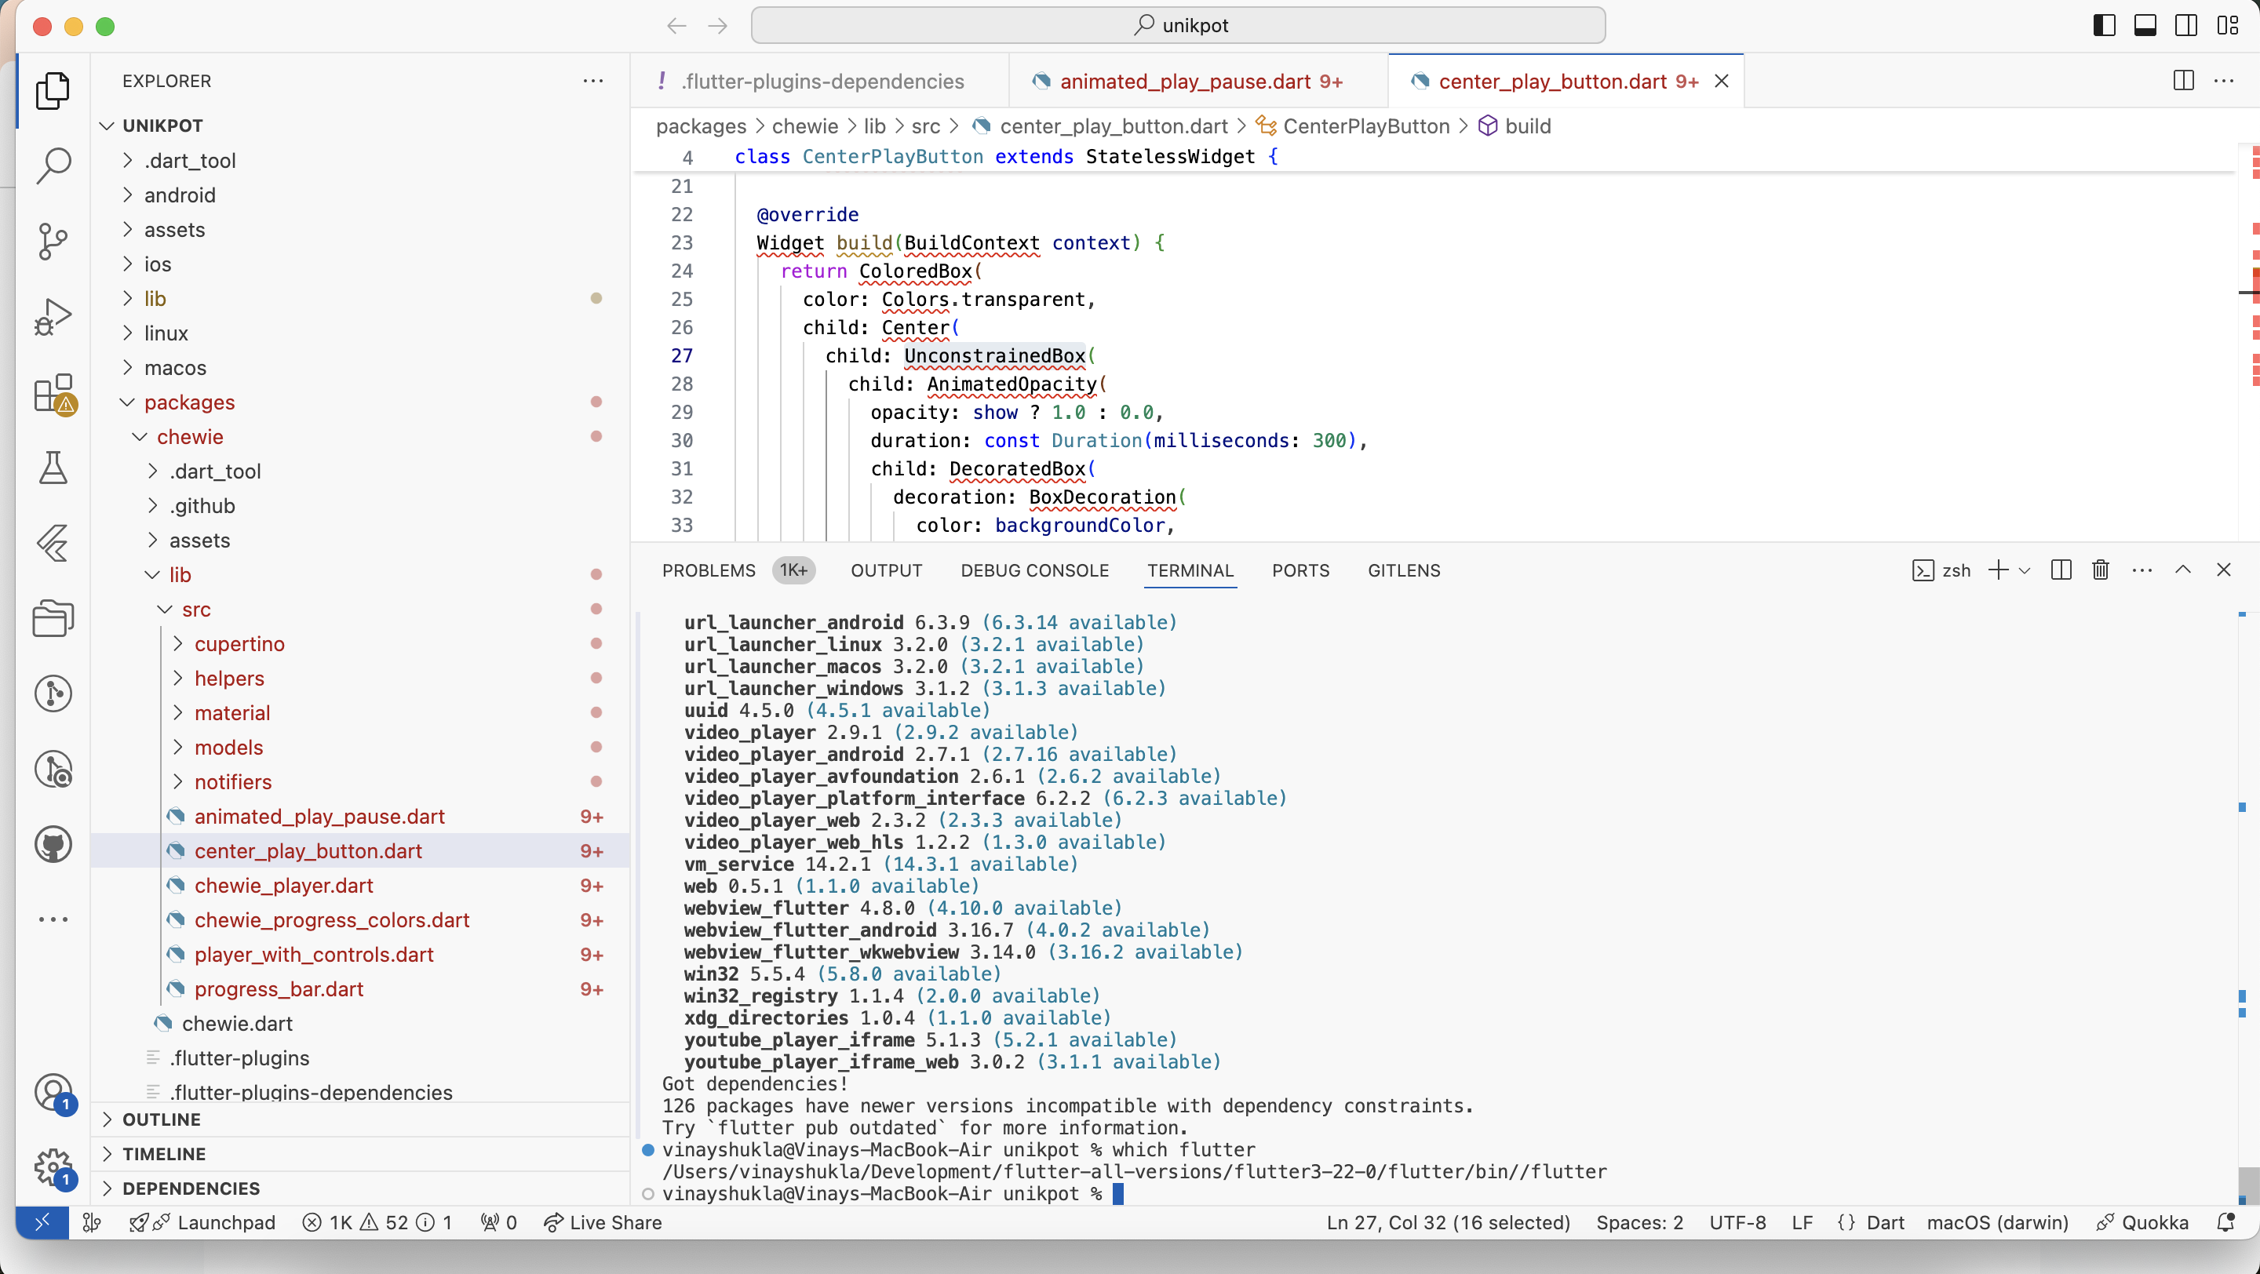Click the Explorer more actions ellipsis
2260x1274 pixels.
coord(593,81)
